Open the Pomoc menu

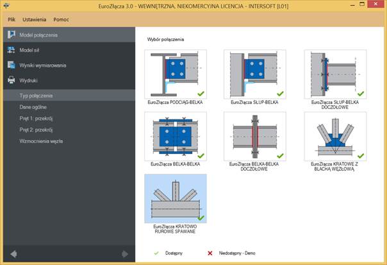click(x=62, y=19)
